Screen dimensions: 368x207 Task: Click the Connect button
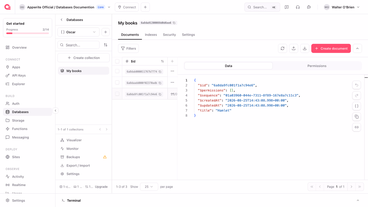(x=127, y=7)
